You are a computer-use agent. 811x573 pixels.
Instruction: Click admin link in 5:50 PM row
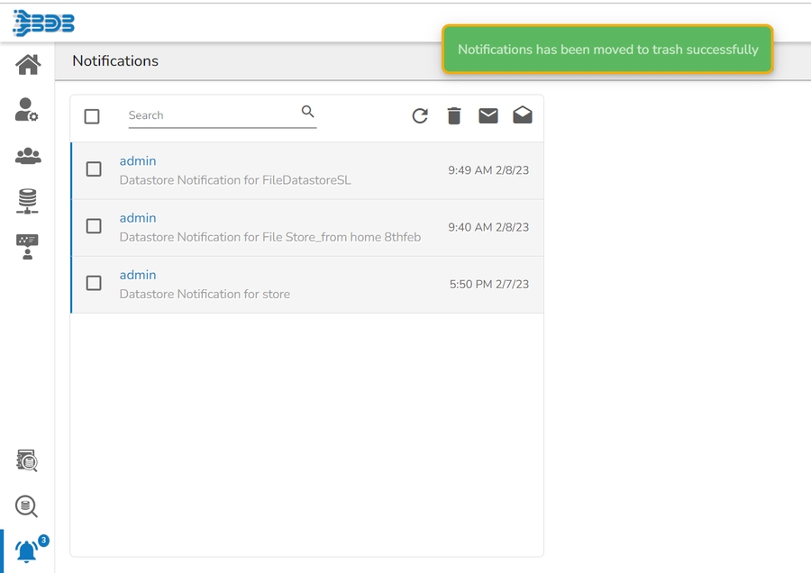coord(138,275)
